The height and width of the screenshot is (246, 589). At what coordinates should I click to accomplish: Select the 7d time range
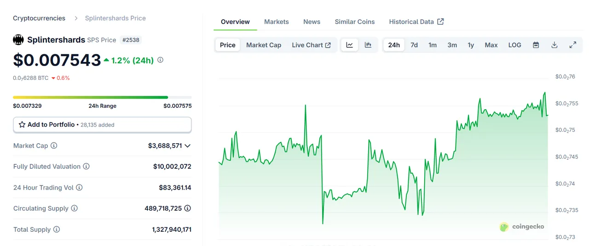point(414,45)
